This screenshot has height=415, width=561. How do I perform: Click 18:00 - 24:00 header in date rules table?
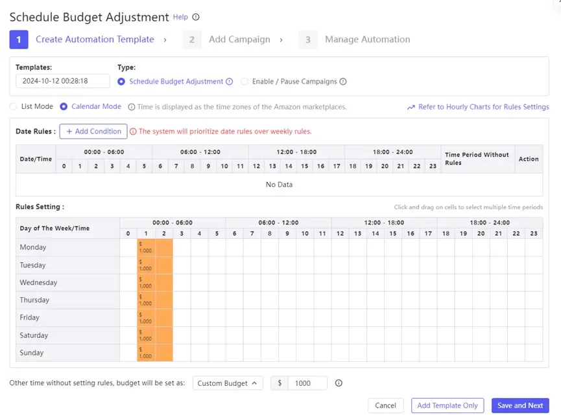(393, 151)
